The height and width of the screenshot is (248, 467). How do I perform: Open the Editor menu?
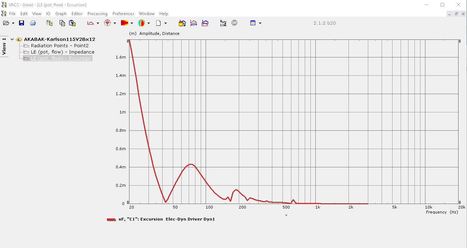point(77,14)
